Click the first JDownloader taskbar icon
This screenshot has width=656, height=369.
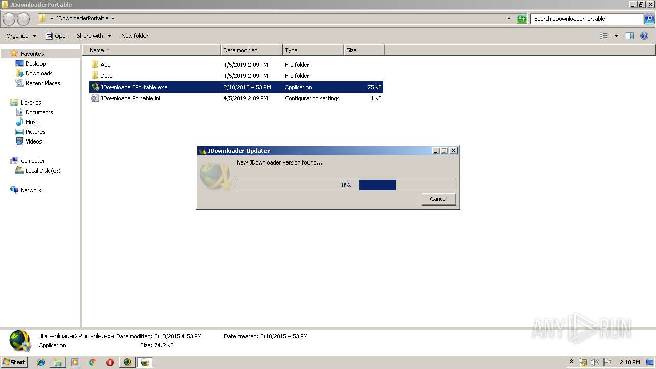tap(127, 362)
